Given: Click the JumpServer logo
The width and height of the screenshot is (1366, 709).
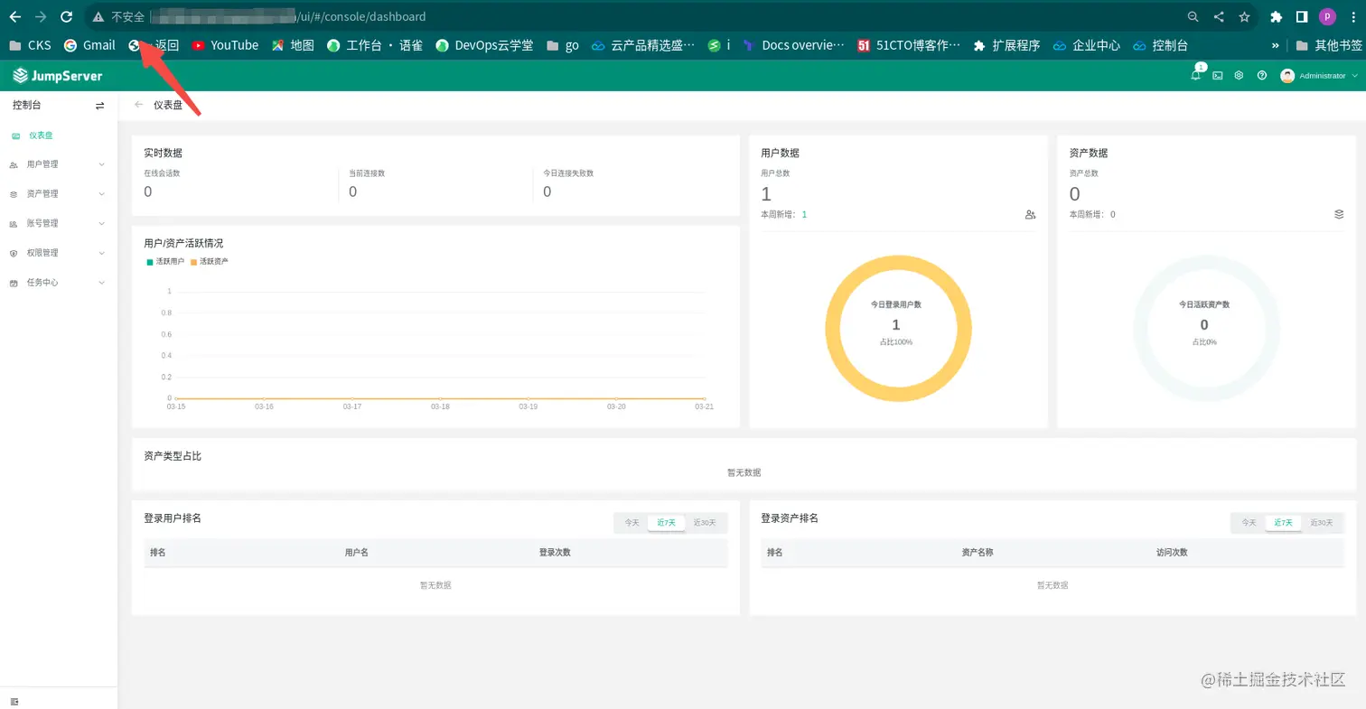Looking at the screenshot, I should point(58,76).
